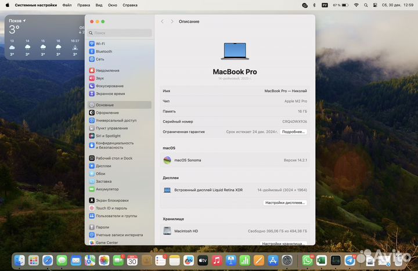Viewport: 418px width, 271px height.
Task: Open Рабочий стол и Dock settings
Action: (120, 158)
